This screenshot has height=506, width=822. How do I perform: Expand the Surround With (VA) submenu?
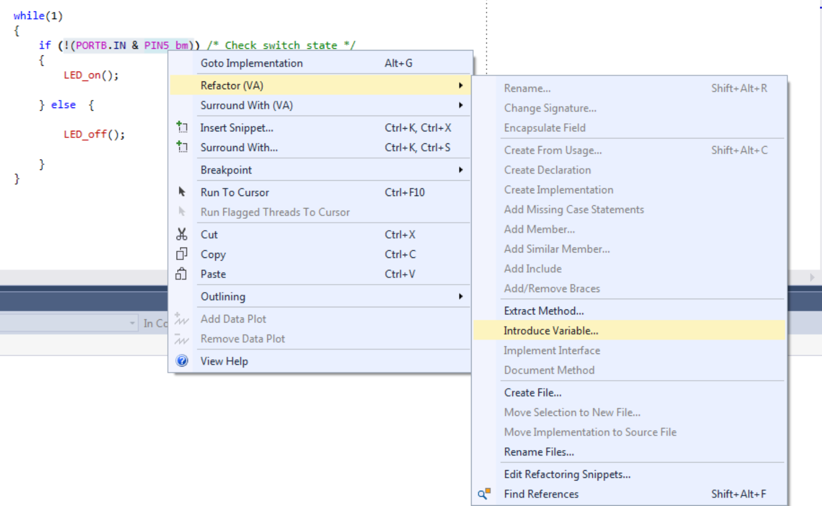460,105
